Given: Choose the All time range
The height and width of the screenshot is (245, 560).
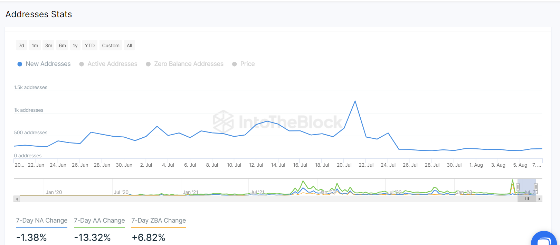Looking at the screenshot, I should tap(130, 46).
